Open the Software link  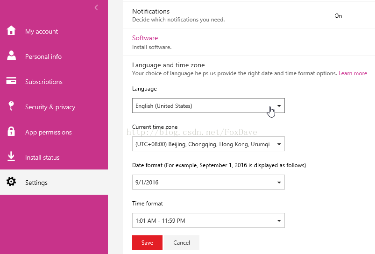(x=145, y=38)
